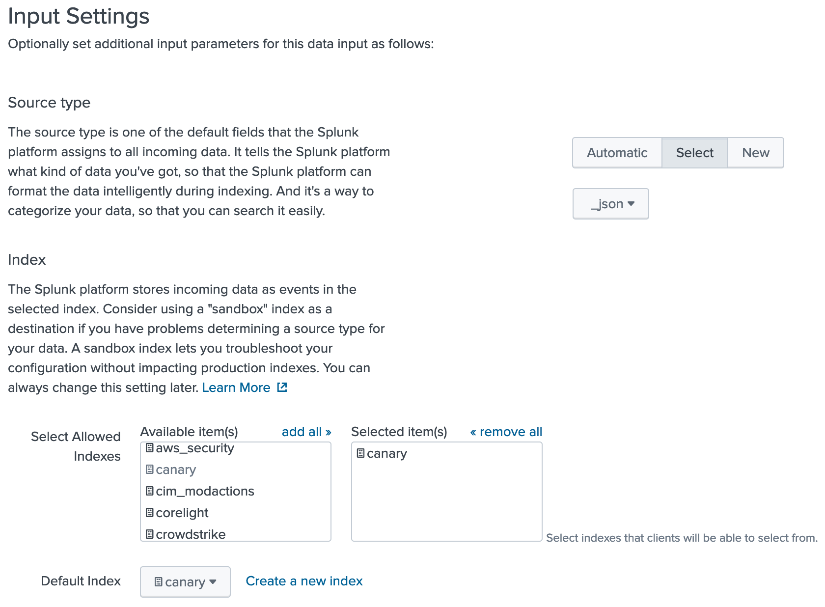Screen dimensions: 825x607
Task: Switch source type mode to Automatic
Action: [x=617, y=153]
